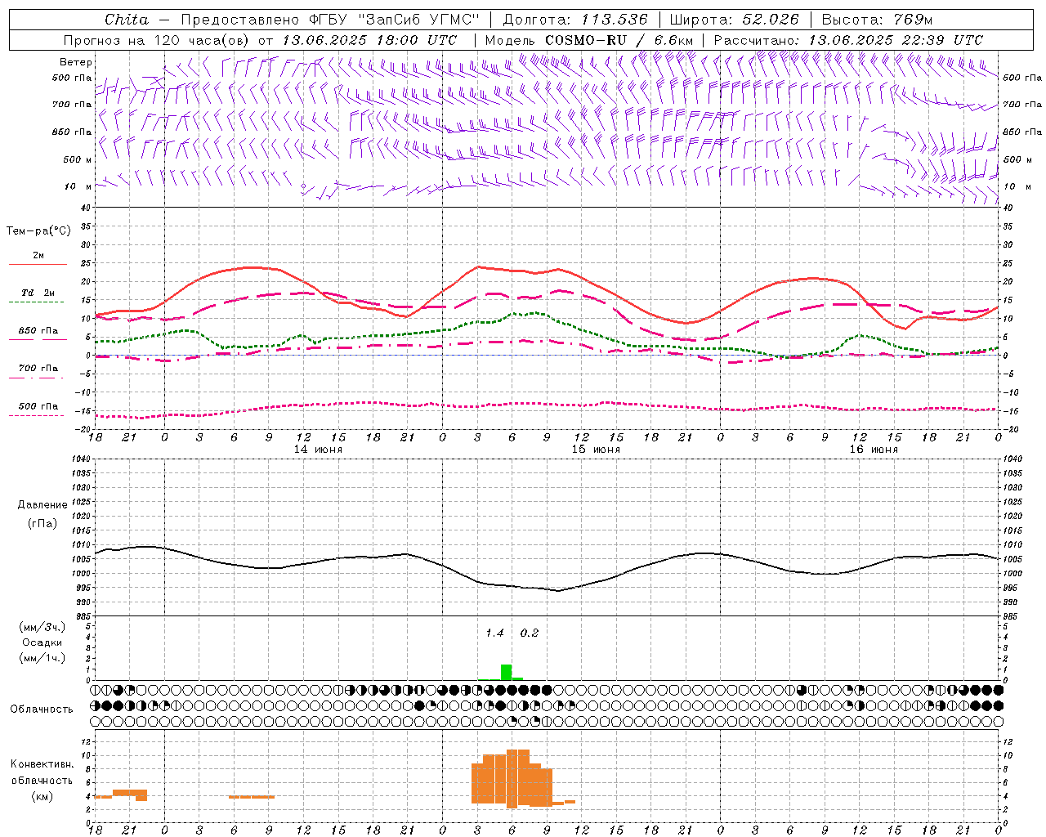Click the latitude value "52.026"
Viewport: 1046px width, 837px height.
point(771,20)
